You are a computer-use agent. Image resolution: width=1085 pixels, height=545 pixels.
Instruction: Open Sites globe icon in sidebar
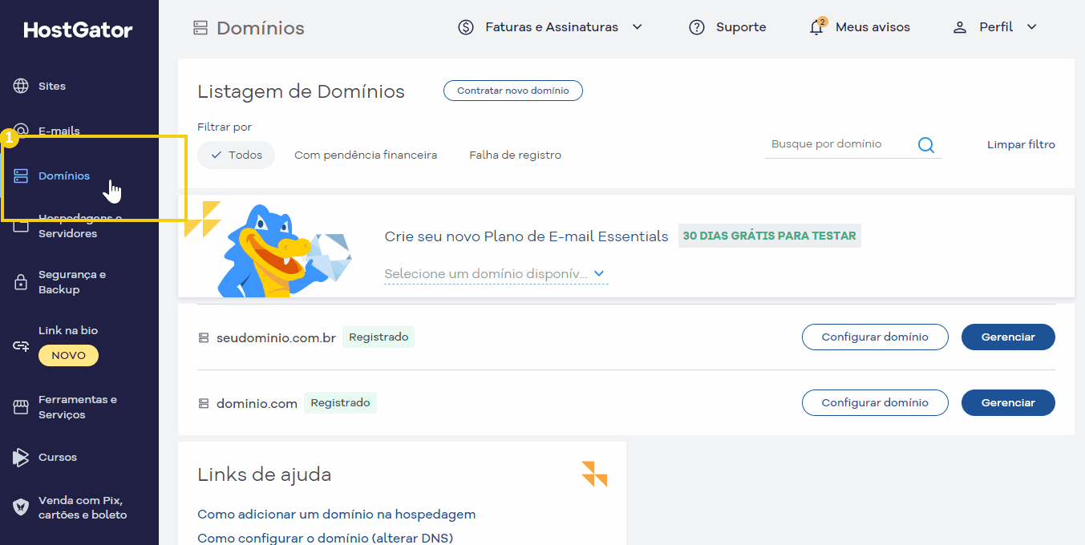[x=21, y=86]
